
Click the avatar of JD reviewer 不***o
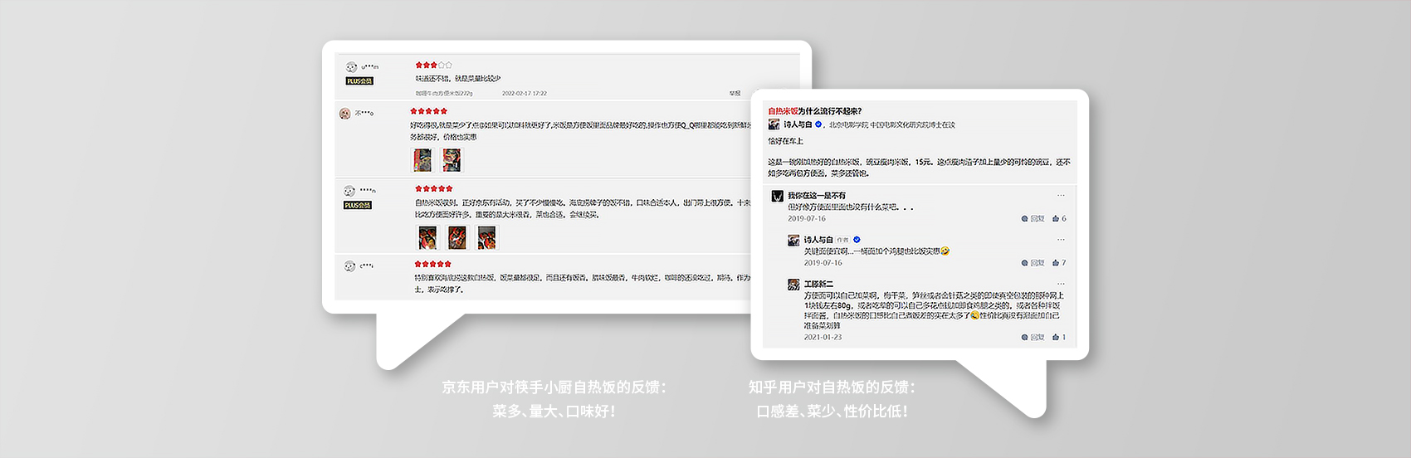(x=344, y=114)
